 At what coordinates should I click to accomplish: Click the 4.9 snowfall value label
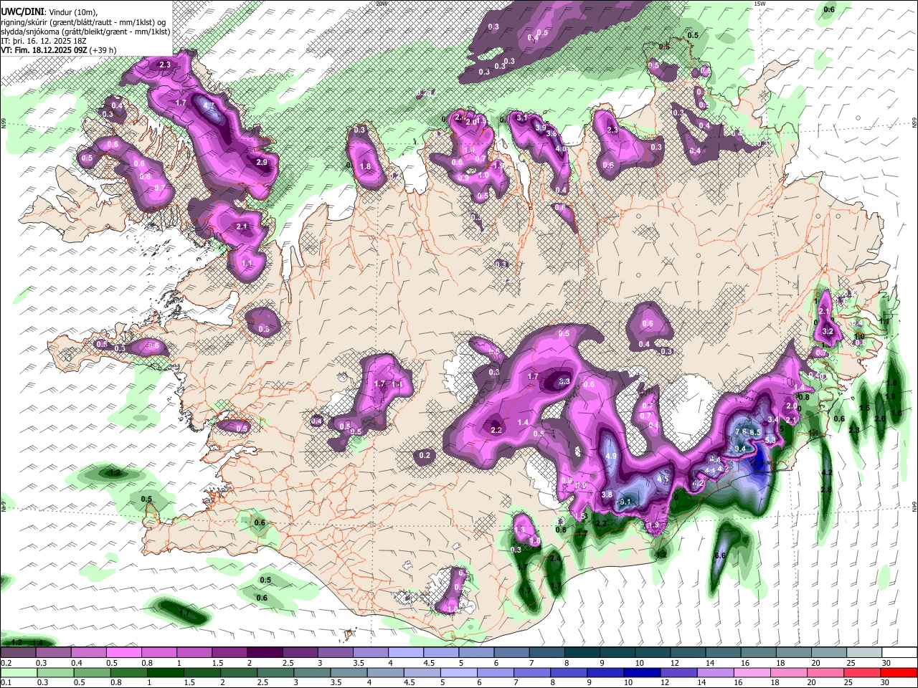click(612, 456)
